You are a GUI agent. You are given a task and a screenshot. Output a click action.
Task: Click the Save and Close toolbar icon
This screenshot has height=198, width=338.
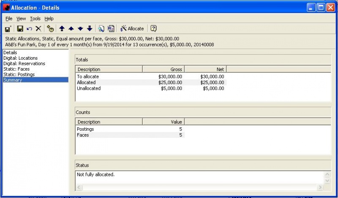click(8, 29)
